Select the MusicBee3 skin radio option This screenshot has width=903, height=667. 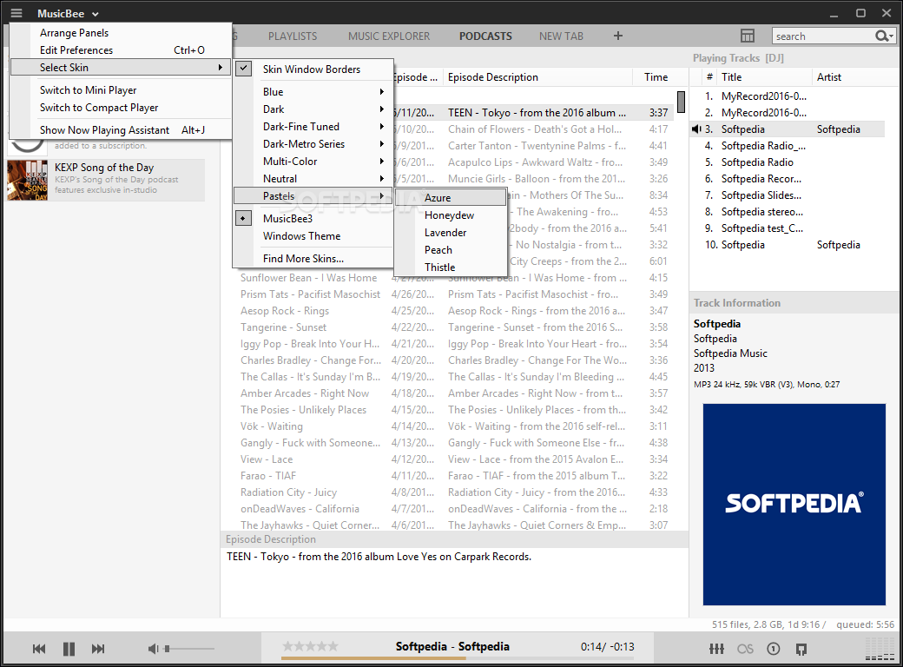(244, 218)
